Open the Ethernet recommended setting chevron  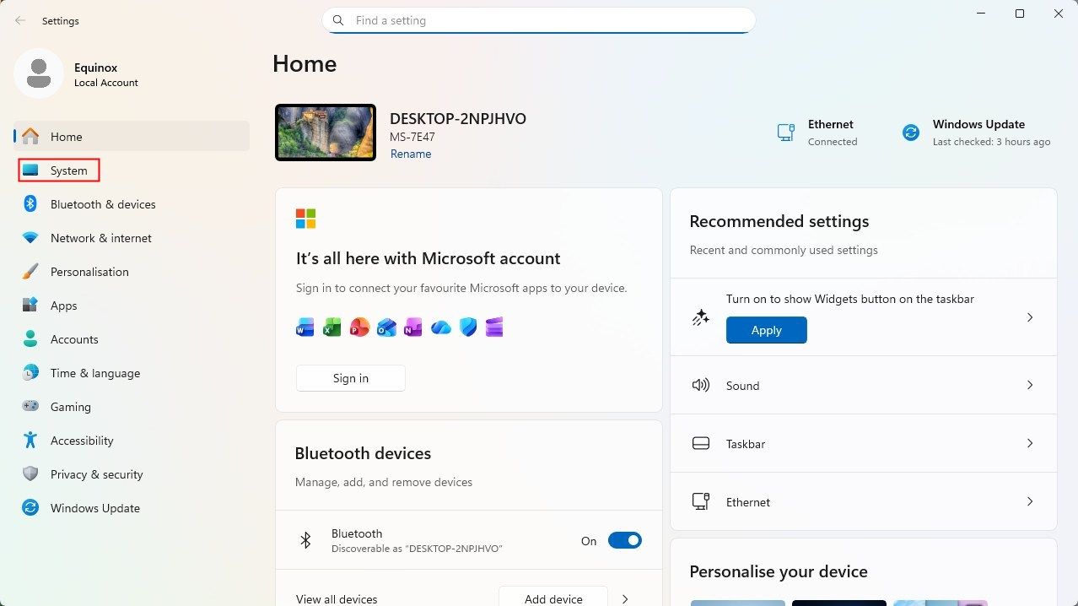pos(1030,501)
